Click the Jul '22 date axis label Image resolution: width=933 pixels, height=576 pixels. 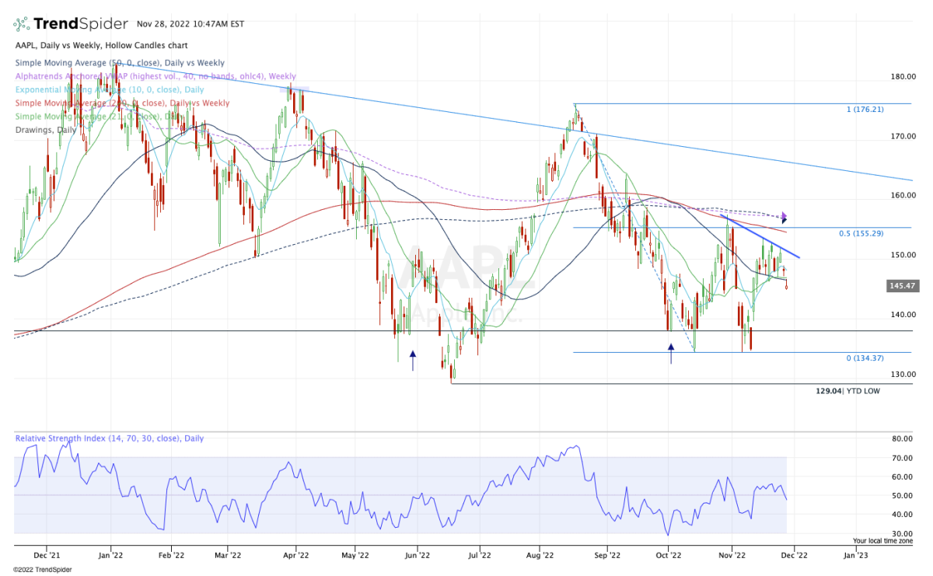tap(479, 556)
